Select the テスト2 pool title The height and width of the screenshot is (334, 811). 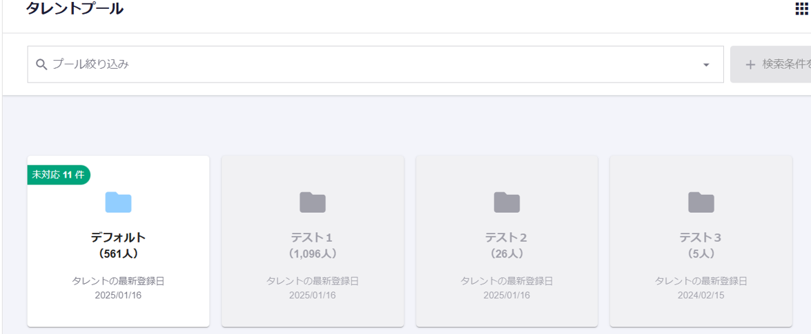[507, 238]
